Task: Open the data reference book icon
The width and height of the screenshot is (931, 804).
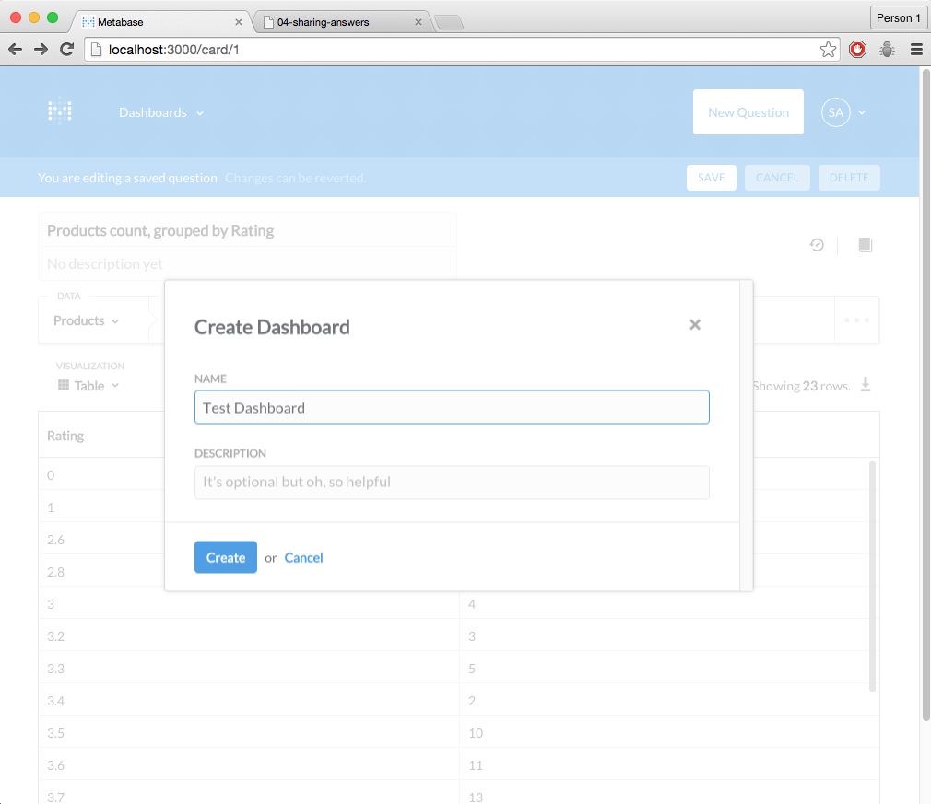Action: (x=865, y=245)
